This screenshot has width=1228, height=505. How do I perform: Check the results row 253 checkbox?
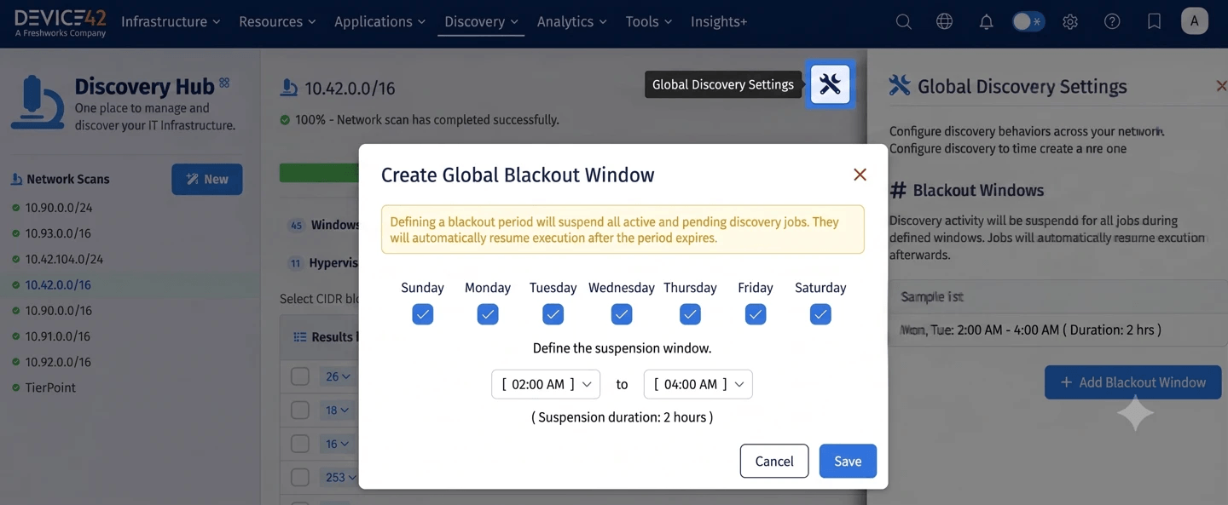(x=300, y=477)
